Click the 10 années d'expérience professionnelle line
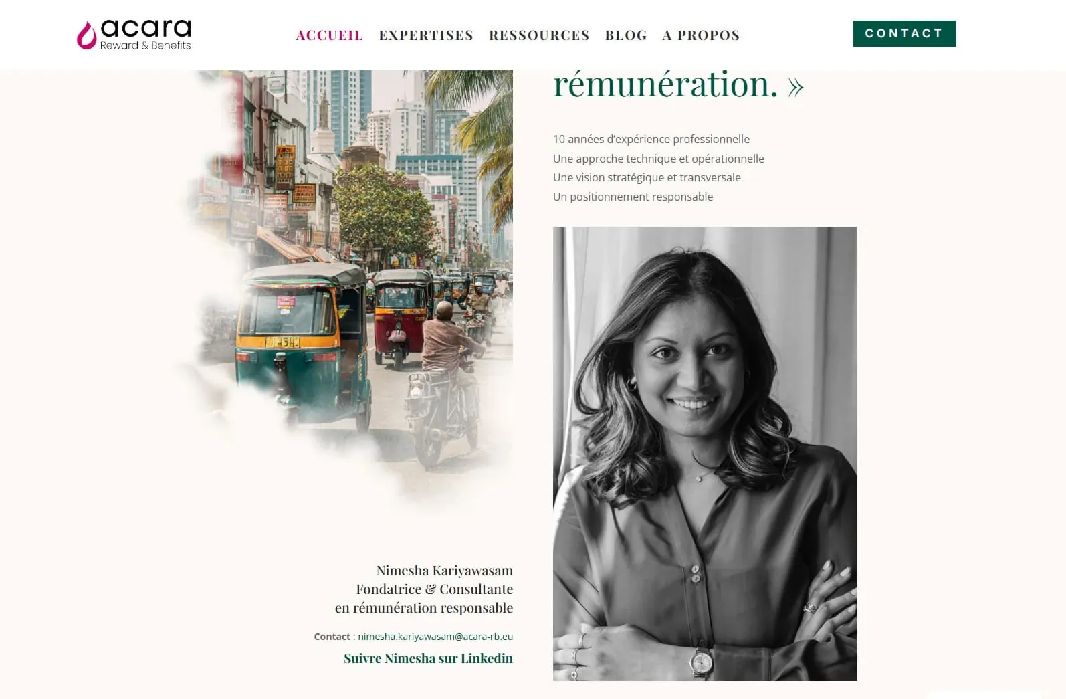The height and width of the screenshot is (699, 1066). [651, 139]
